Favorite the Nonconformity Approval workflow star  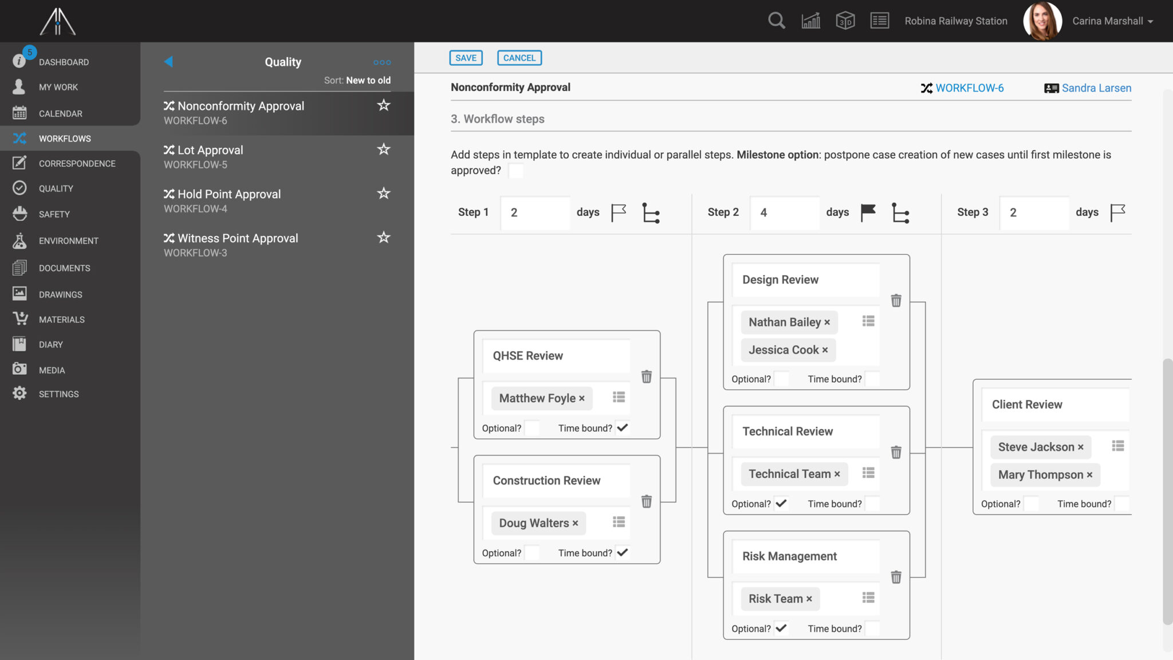[384, 105]
